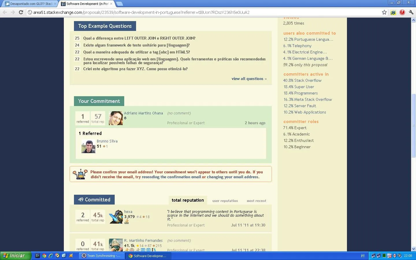This screenshot has width=416, height=260.
Task: Click Adriano Martins Ohana's avatar
Action: pyautogui.click(x=116, y=118)
